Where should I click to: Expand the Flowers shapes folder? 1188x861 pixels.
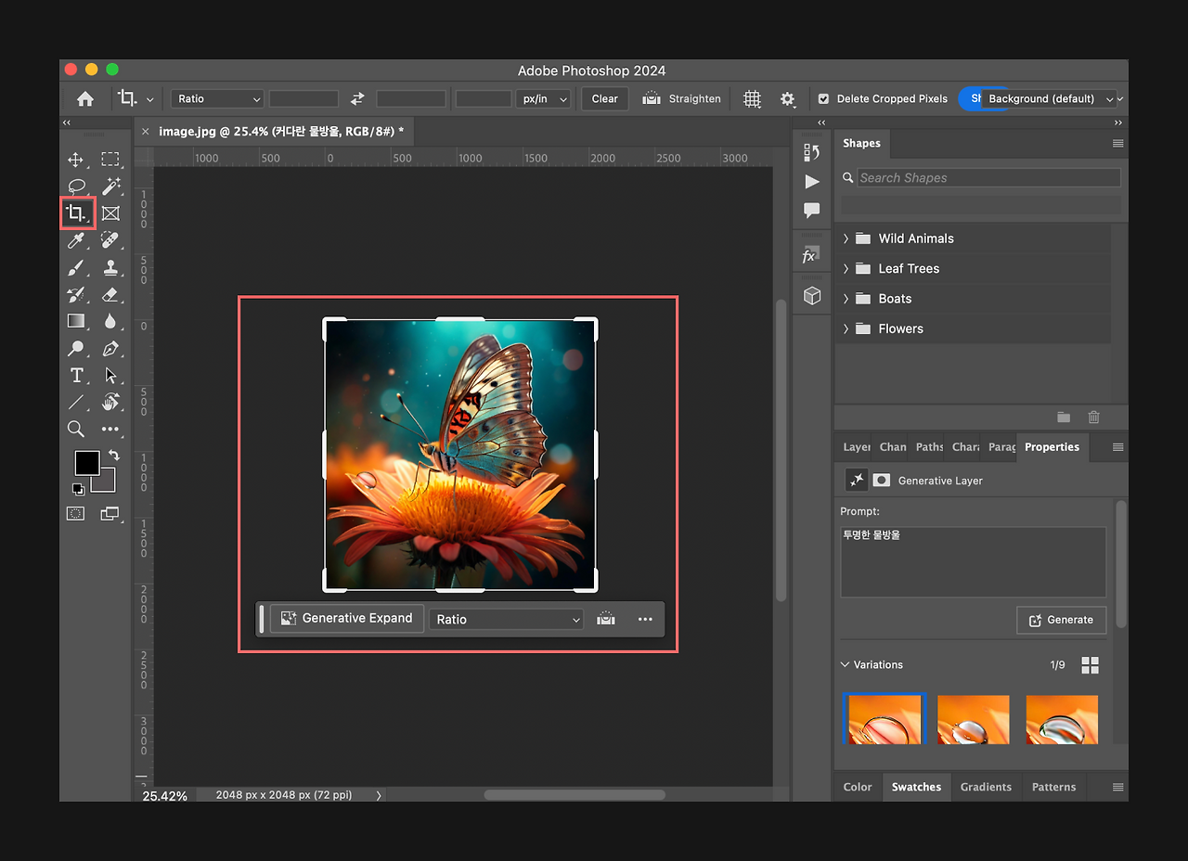[x=846, y=328]
